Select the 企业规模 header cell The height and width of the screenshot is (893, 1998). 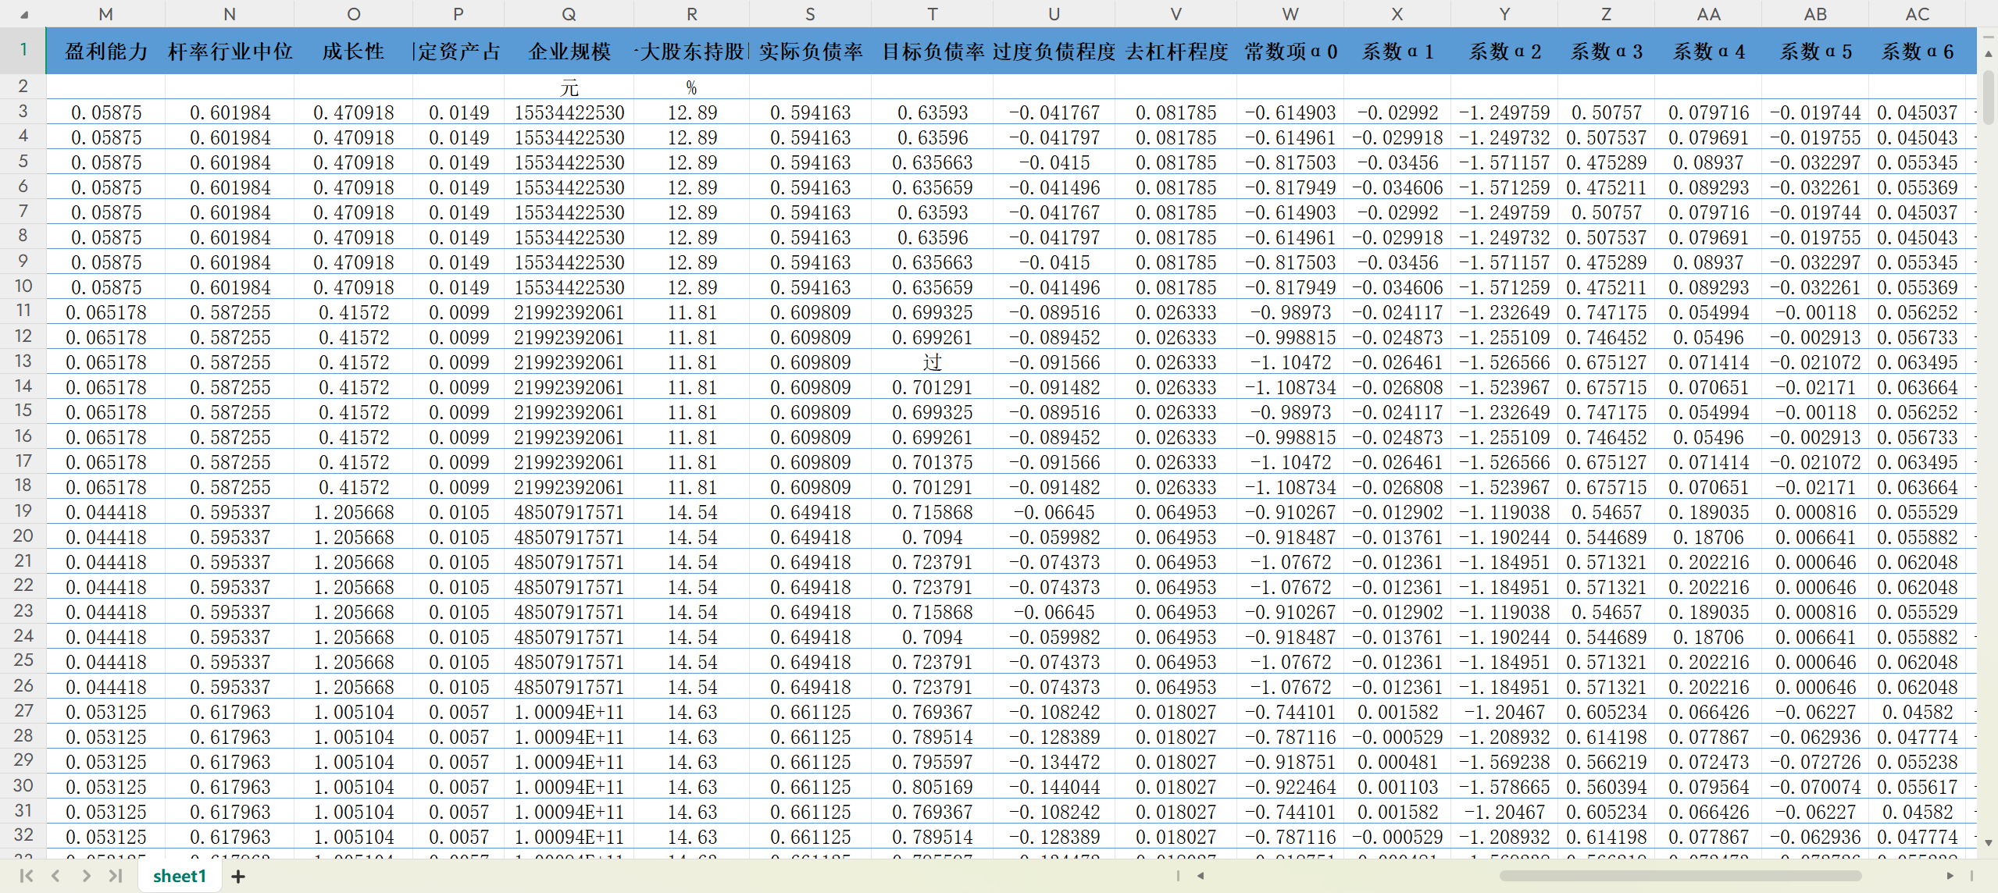point(569,52)
